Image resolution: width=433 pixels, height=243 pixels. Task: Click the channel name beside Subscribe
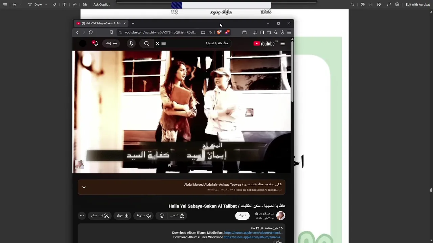point(266,213)
